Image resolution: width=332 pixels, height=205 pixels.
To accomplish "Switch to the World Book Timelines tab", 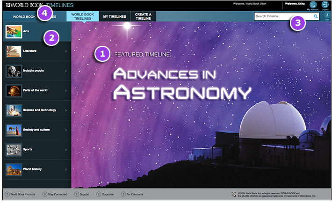I will pos(83,16).
